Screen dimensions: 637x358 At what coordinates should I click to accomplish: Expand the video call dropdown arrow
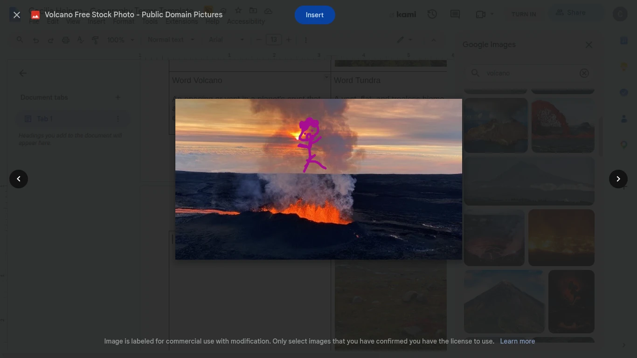pyautogui.click(x=492, y=14)
